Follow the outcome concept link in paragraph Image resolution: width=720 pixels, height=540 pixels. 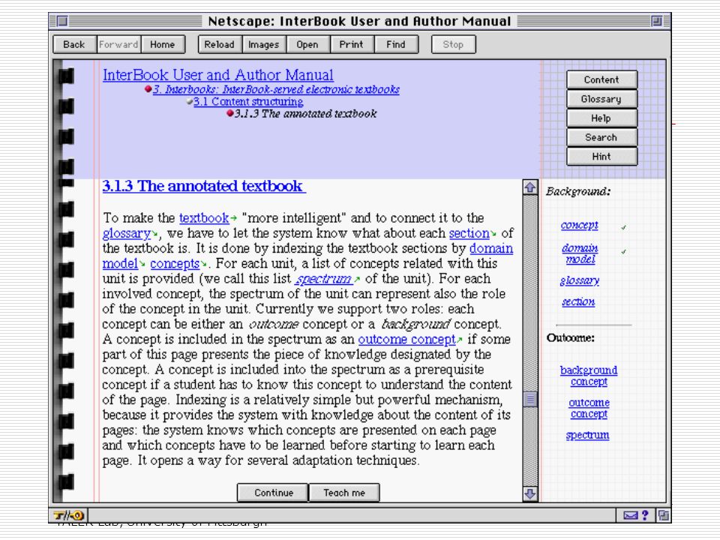pyautogui.click(x=406, y=339)
